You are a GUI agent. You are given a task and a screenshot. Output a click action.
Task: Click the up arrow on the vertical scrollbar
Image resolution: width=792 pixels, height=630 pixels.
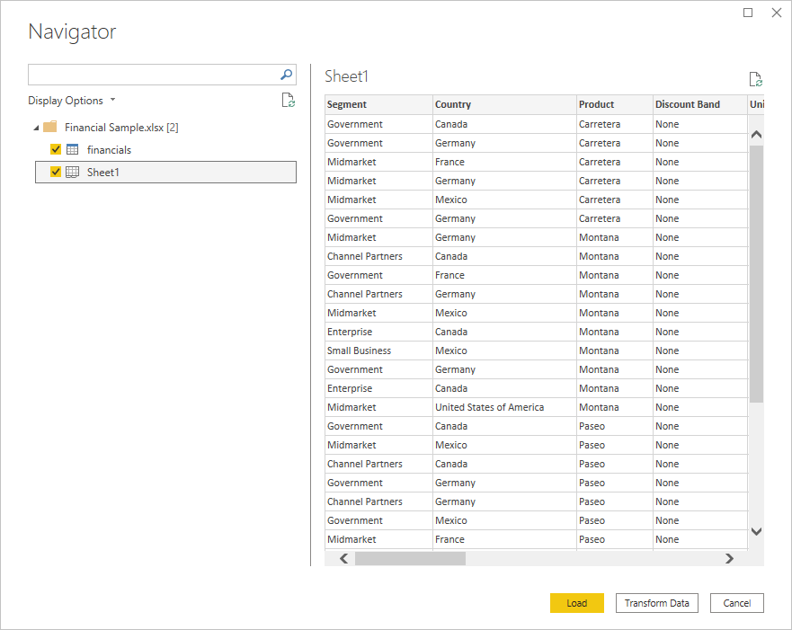pos(756,133)
